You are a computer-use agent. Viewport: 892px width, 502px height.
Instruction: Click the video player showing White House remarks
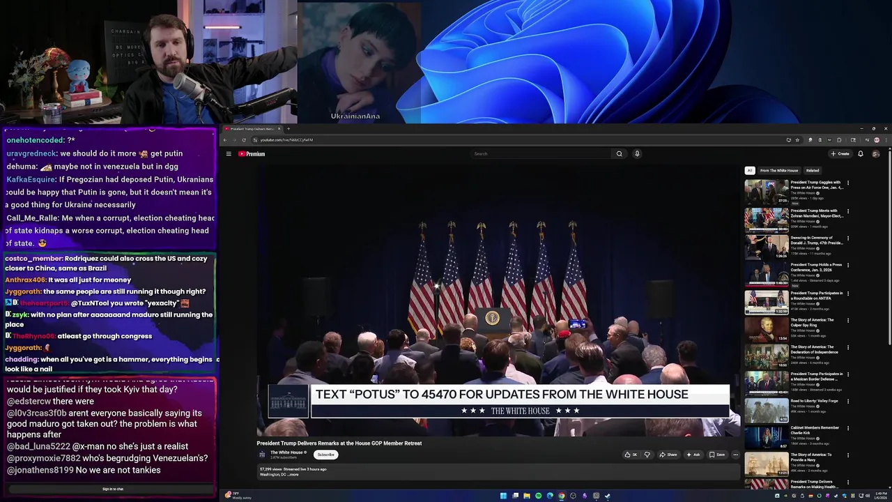coord(498,300)
